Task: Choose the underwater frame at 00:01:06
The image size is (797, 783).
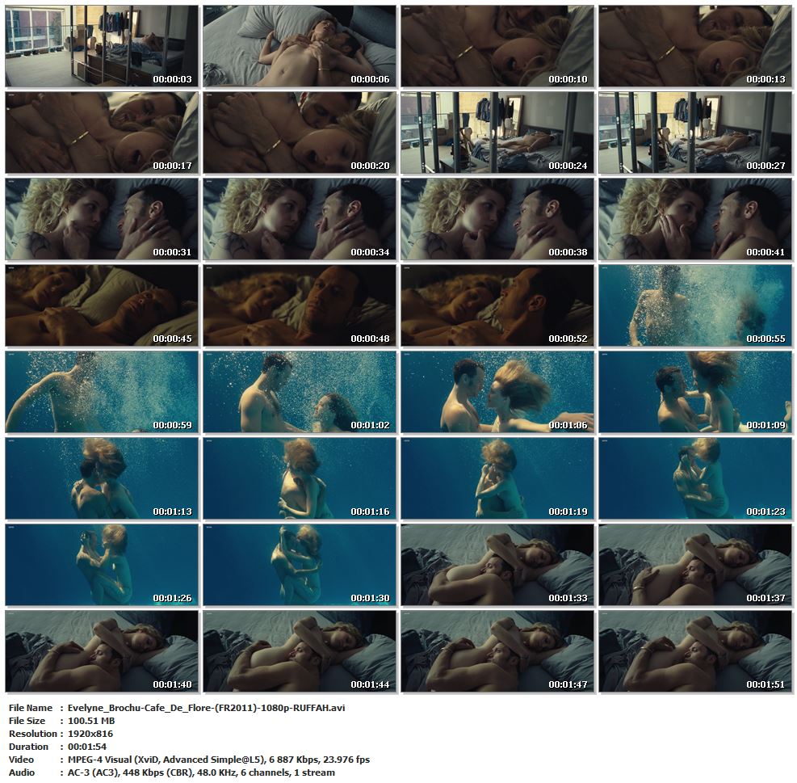Action: [497, 392]
